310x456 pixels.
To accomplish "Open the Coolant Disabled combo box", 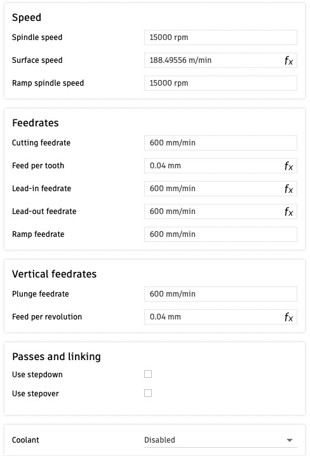I will 220,440.
